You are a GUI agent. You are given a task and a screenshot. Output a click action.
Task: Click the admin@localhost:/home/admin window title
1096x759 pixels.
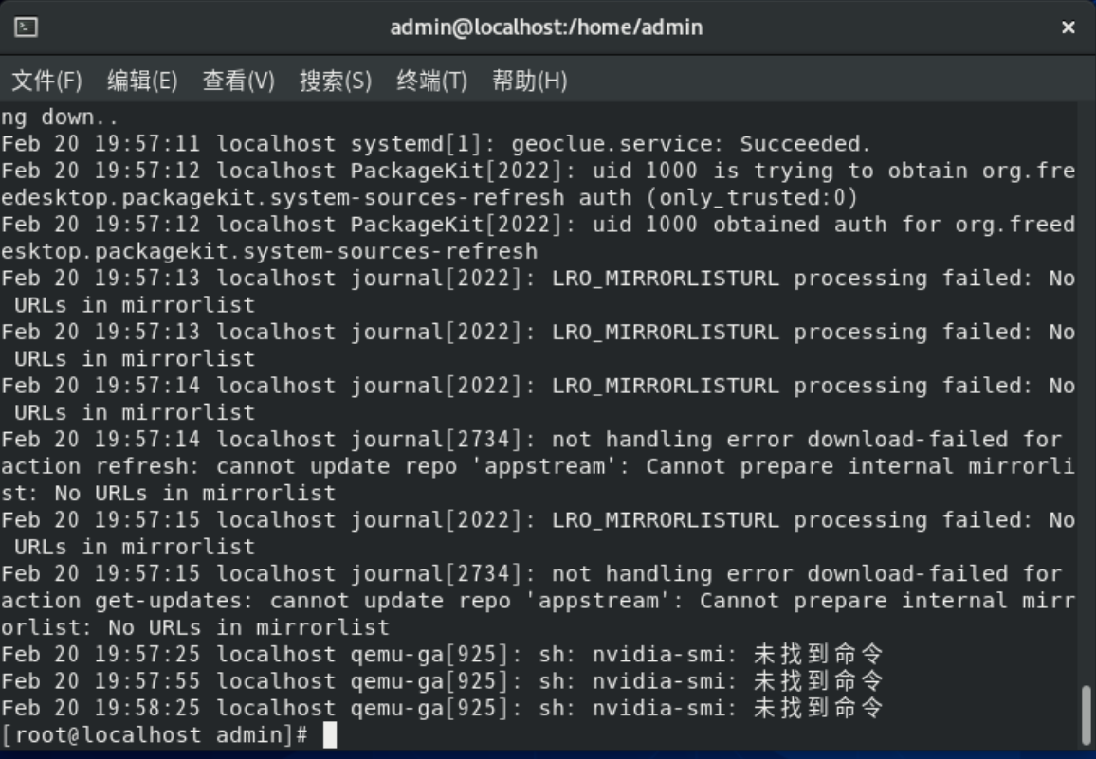click(546, 27)
